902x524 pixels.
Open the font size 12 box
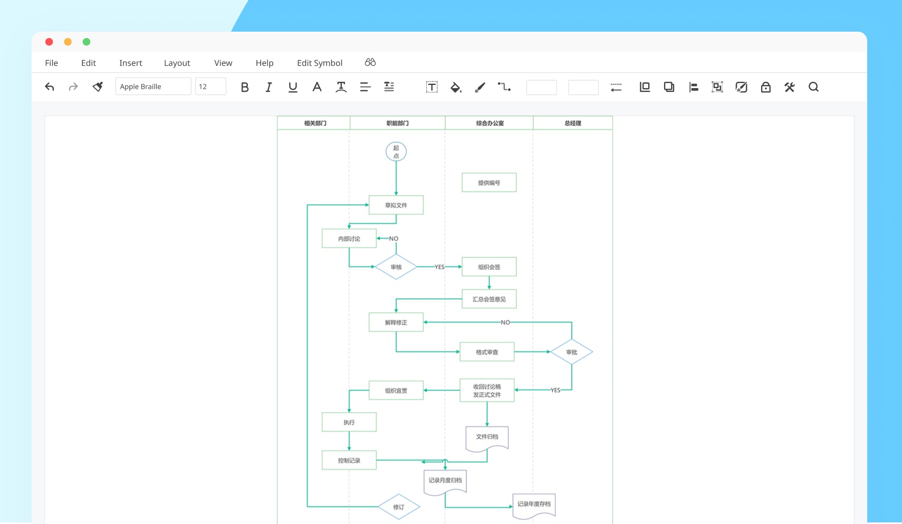pos(210,87)
